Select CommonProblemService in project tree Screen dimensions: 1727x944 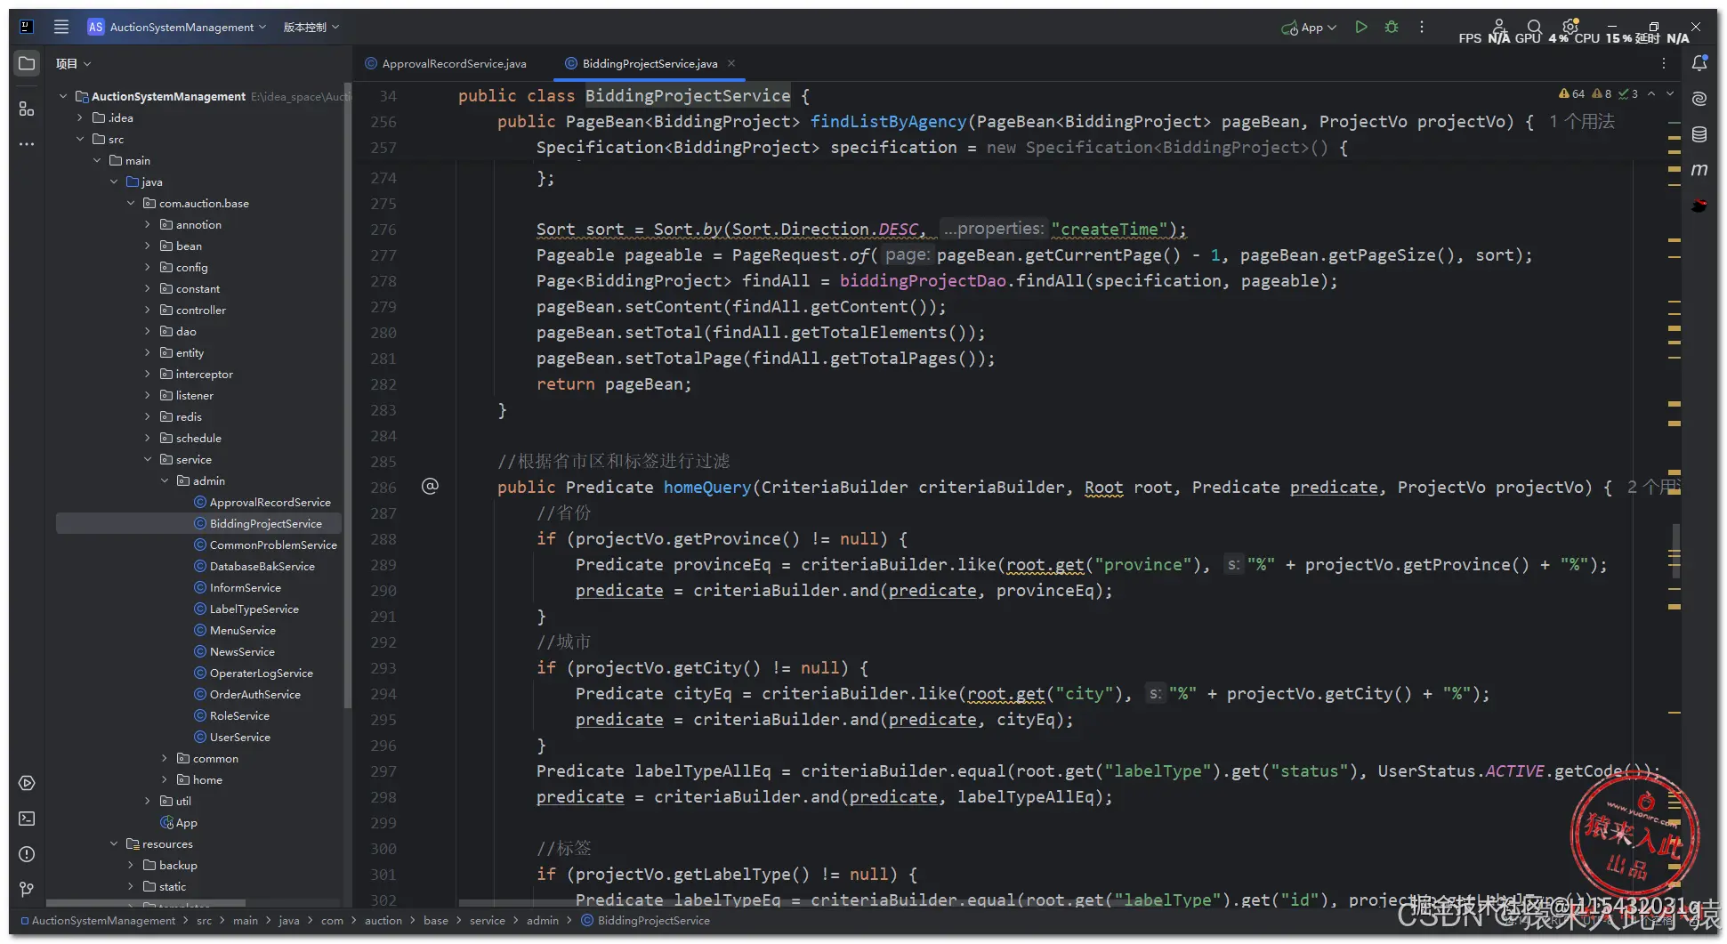pos(273,545)
